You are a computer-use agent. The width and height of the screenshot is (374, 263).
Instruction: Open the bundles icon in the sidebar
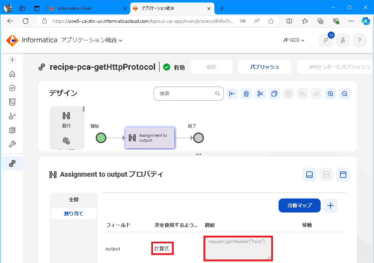click(x=12, y=102)
